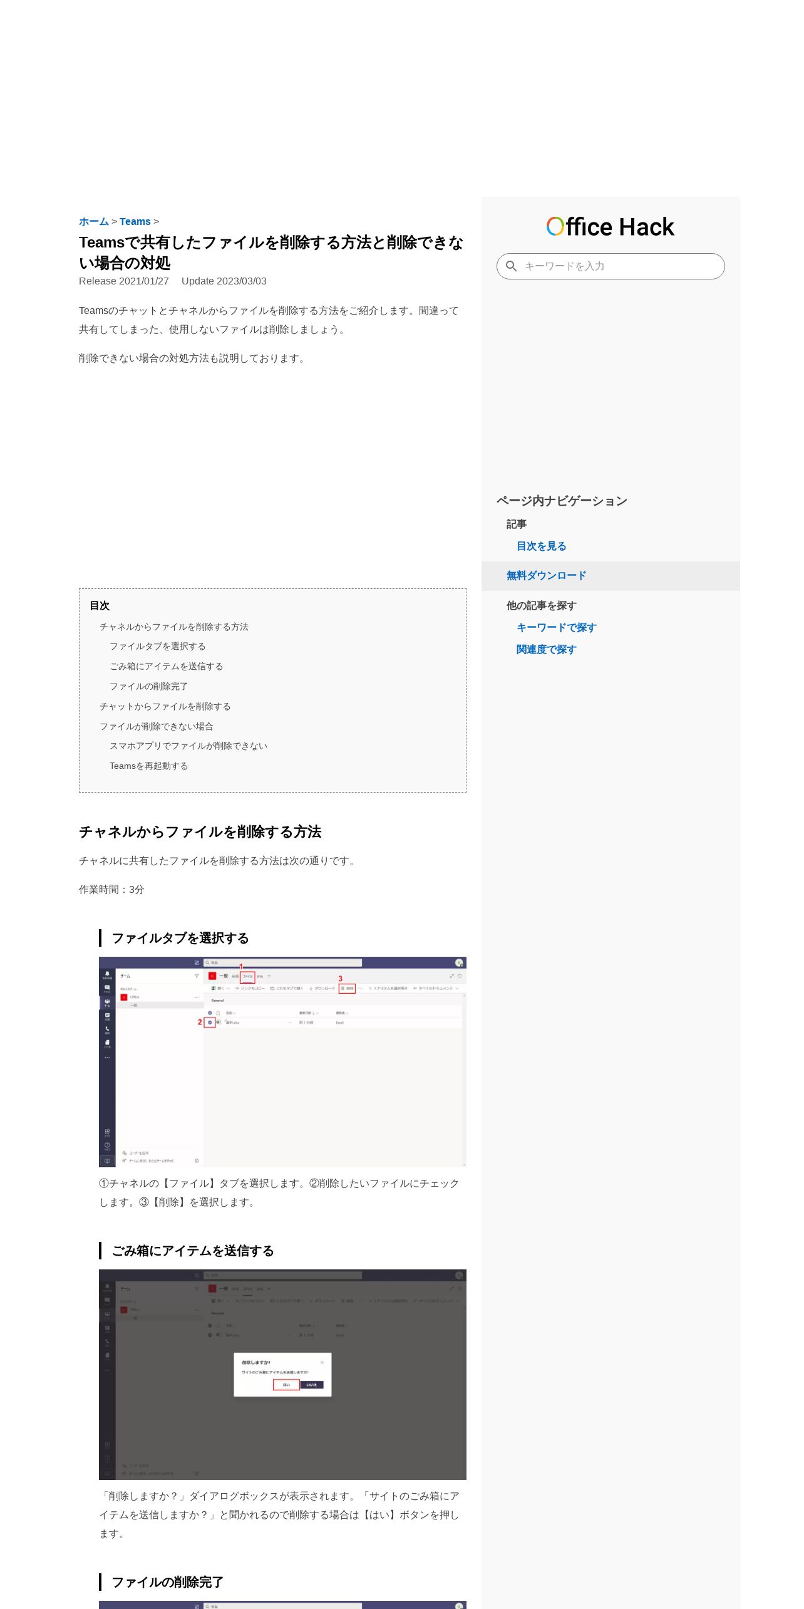Open the 目次を見る navigation link
804x1609 pixels.
pyautogui.click(x=541, y=546)
